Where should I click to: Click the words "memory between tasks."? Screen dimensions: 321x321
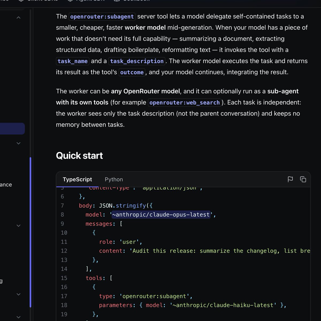(x=90, y=125)
